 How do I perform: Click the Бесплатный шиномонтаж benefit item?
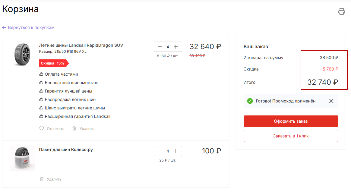(71, 83)
